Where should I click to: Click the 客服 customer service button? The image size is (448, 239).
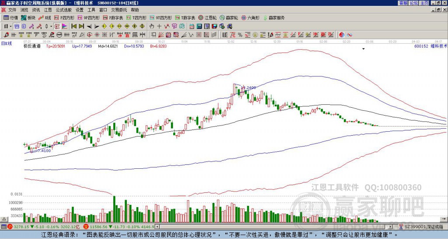(x=403, y=3)
